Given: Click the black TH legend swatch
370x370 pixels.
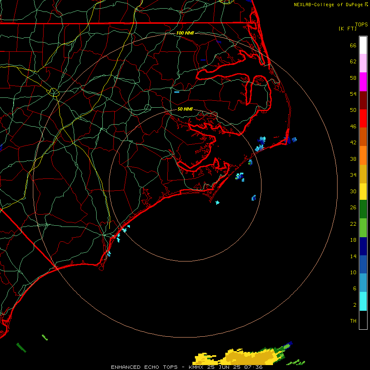Looking at the screenshot, I should 363,320.
